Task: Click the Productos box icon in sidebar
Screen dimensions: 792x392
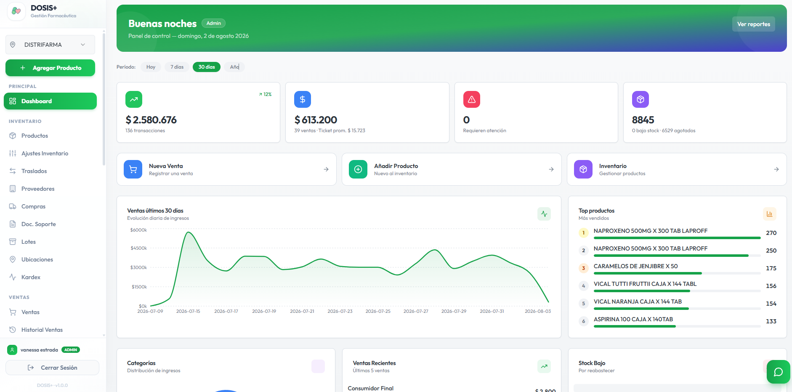Action: [x=13, y=136]
